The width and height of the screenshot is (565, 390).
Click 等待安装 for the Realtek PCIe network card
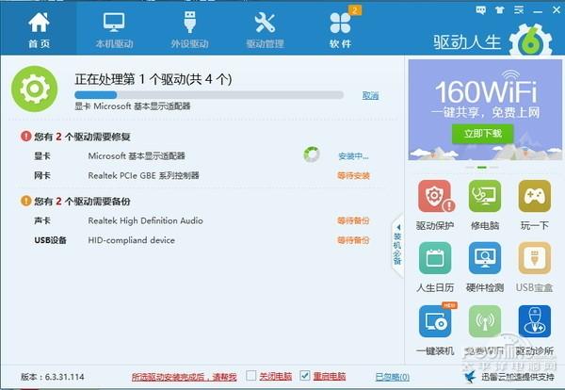pyautogui.click(x=353, y=176)
